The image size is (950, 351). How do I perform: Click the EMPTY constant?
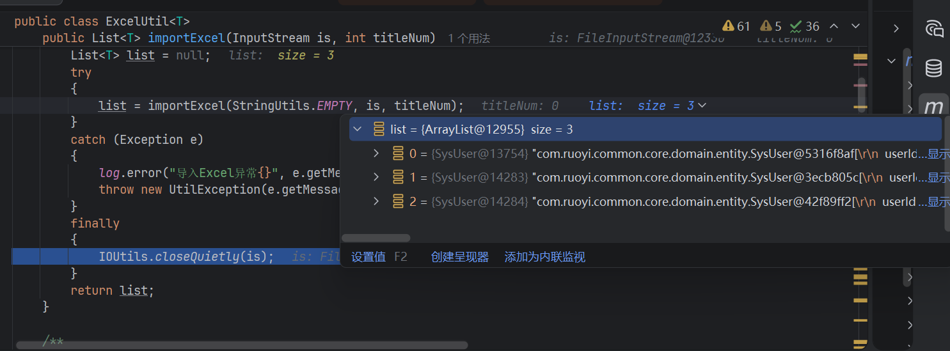pos(335,105)
